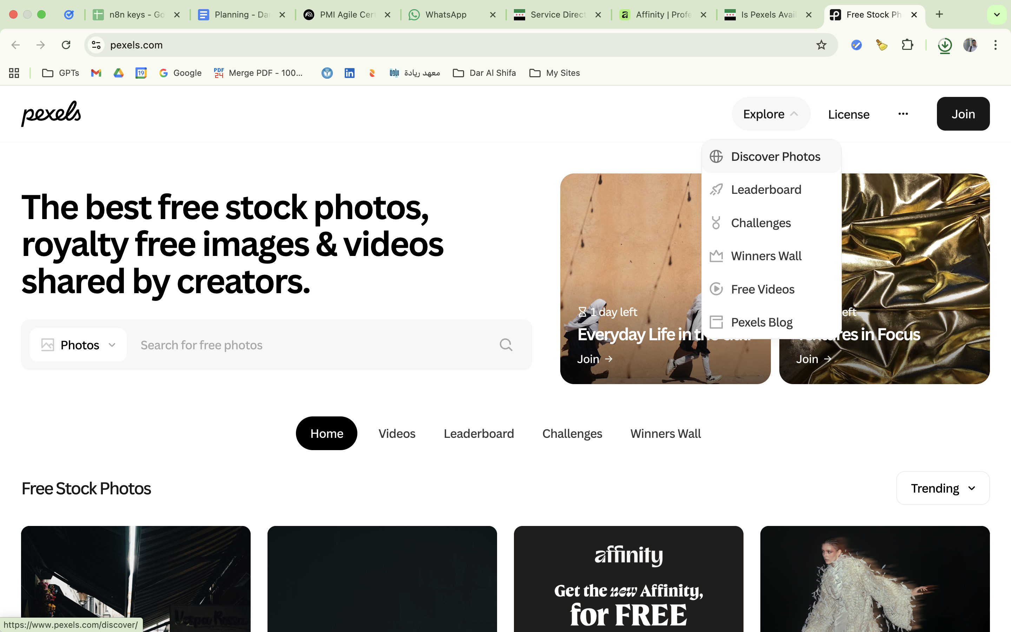Viewport: 1011px width, 632px height.
Task: Open the License link
Action: (848, 114)
